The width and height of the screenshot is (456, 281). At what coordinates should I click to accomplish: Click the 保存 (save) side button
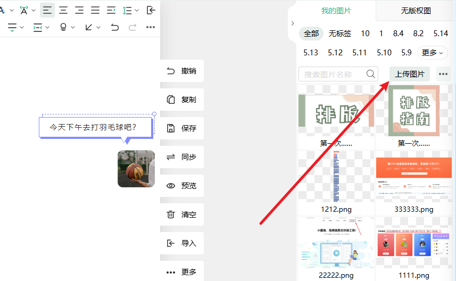[181, 128]
